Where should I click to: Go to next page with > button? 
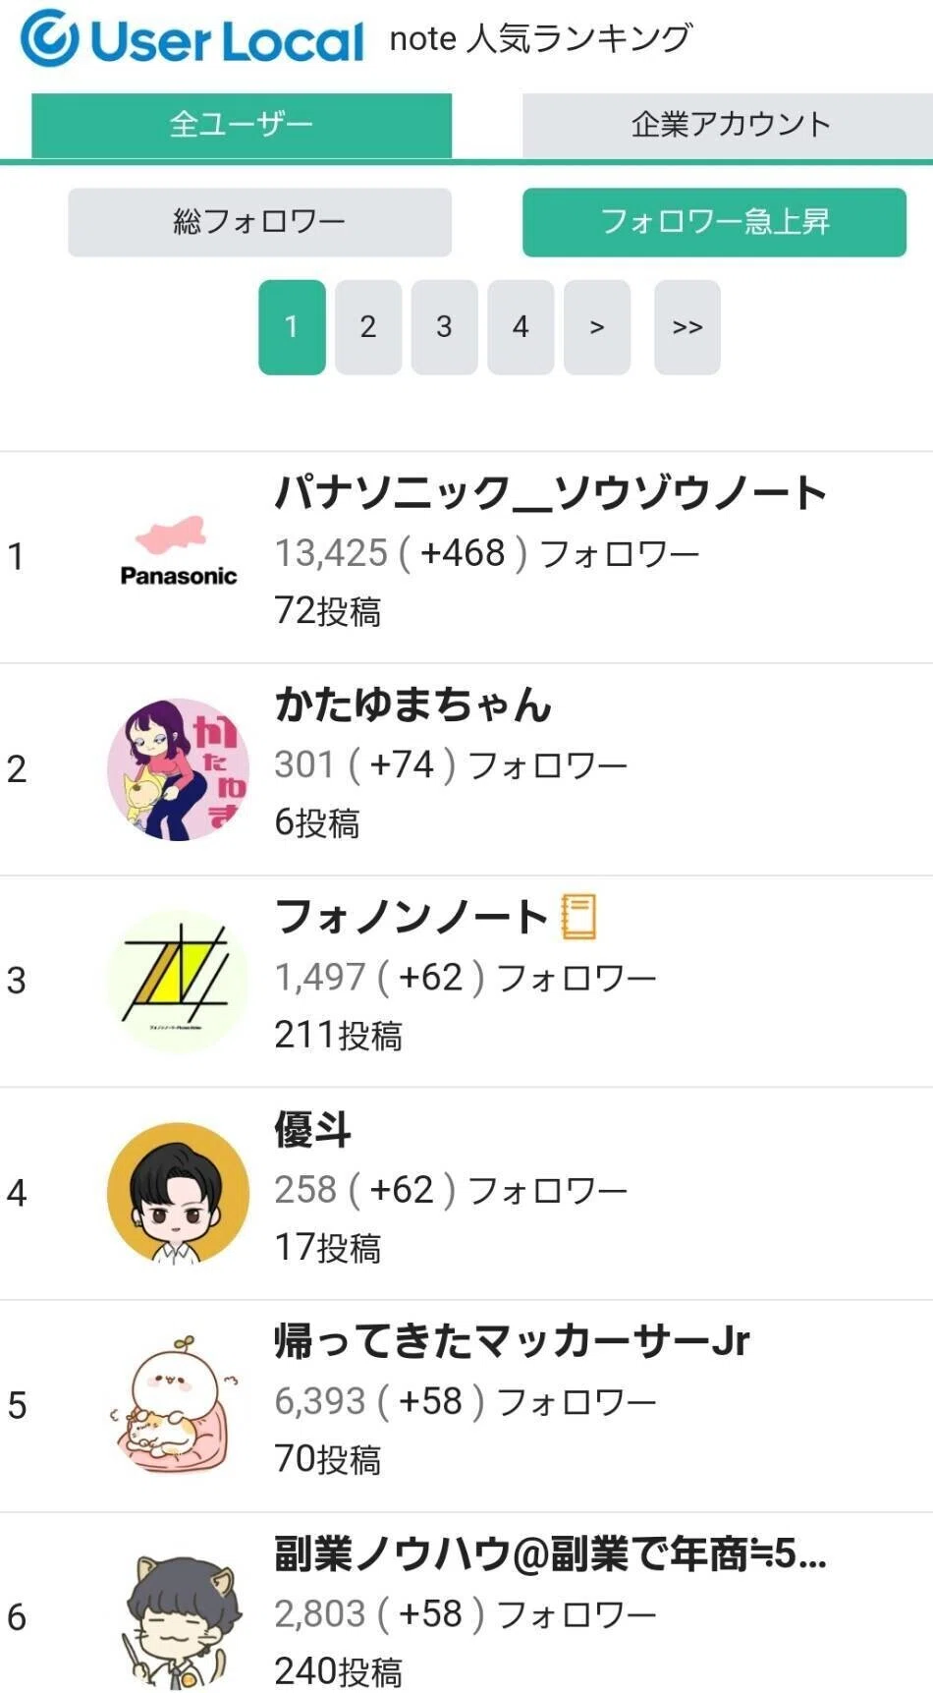tap(597, 327)
